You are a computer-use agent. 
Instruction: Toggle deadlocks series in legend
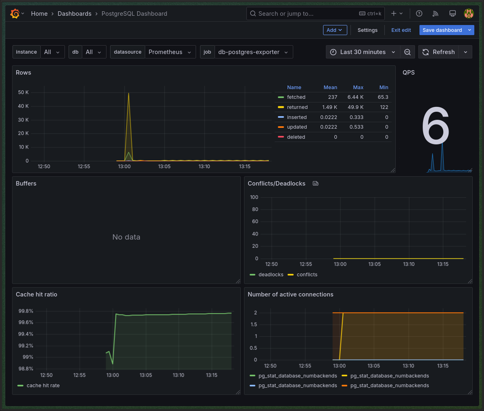pyautogui.click(x=271, y=275)
